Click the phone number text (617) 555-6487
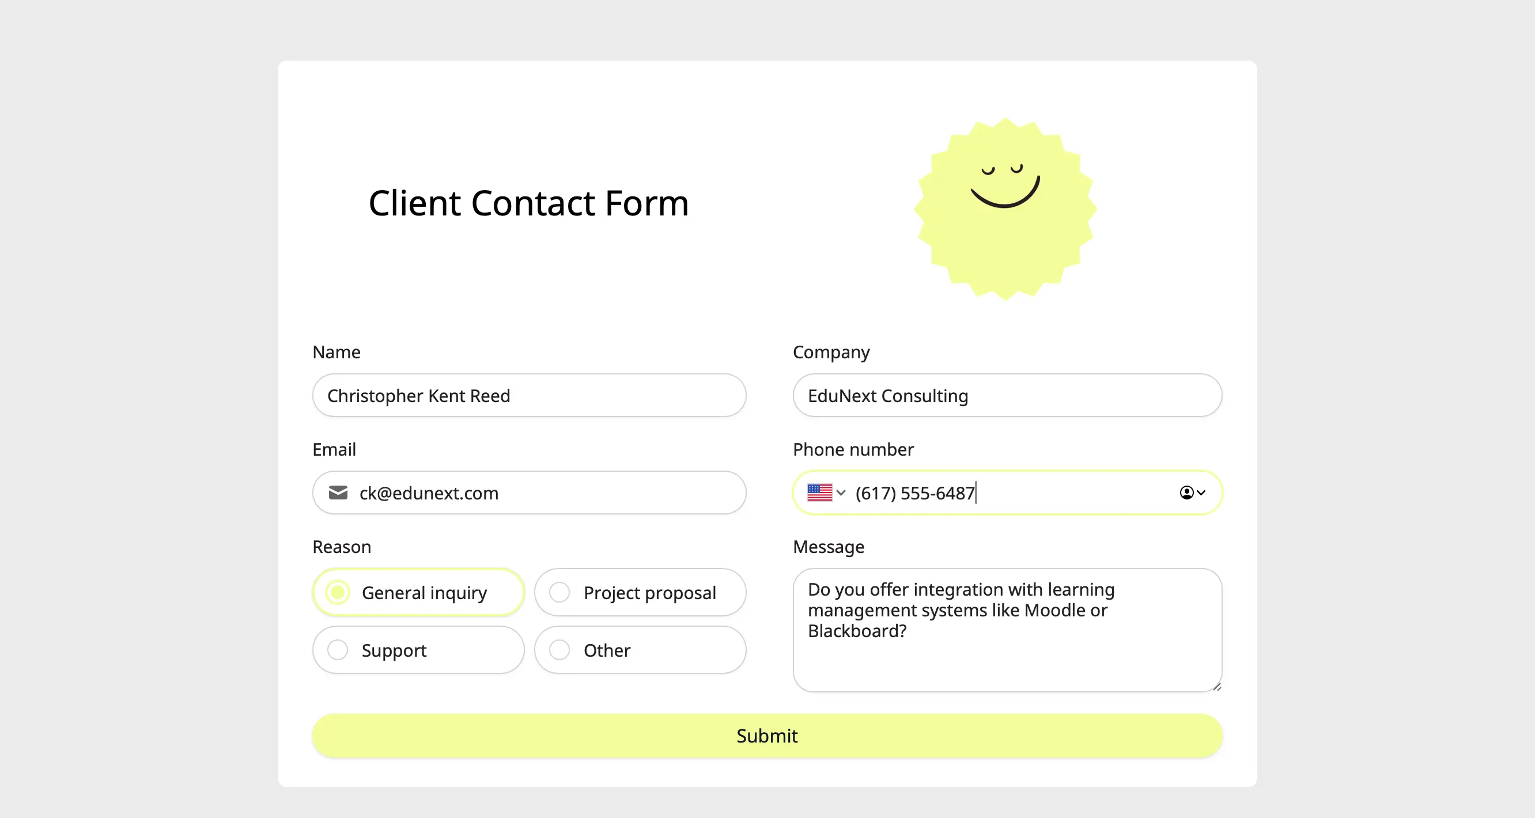 click(x=914, y=493)
